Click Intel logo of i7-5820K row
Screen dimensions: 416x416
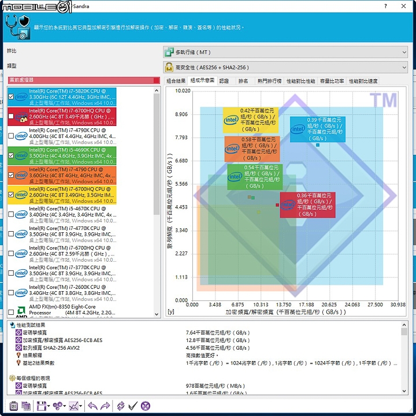click(21, 97)
